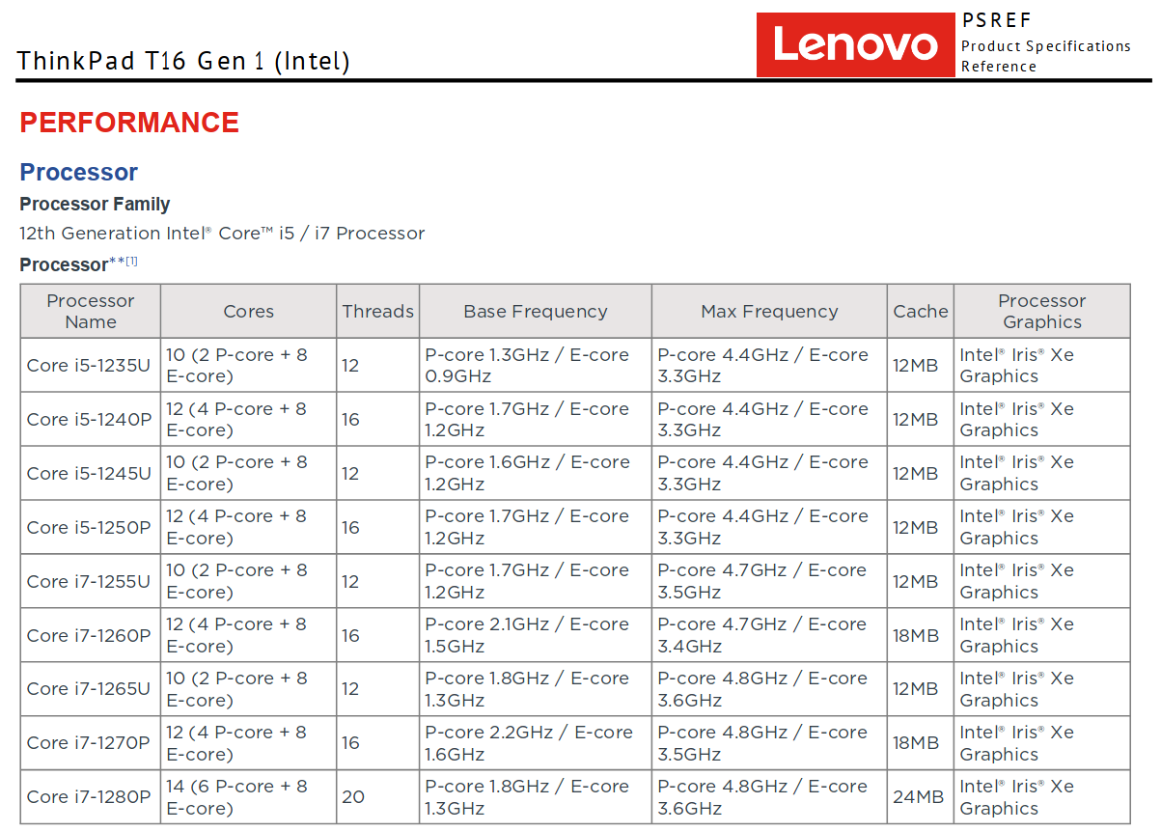Screen dimensions: 1161x831
Task: Click P-core 2.2GHz / E-core 1.6GHz cell
Action: tap(536, 743)
